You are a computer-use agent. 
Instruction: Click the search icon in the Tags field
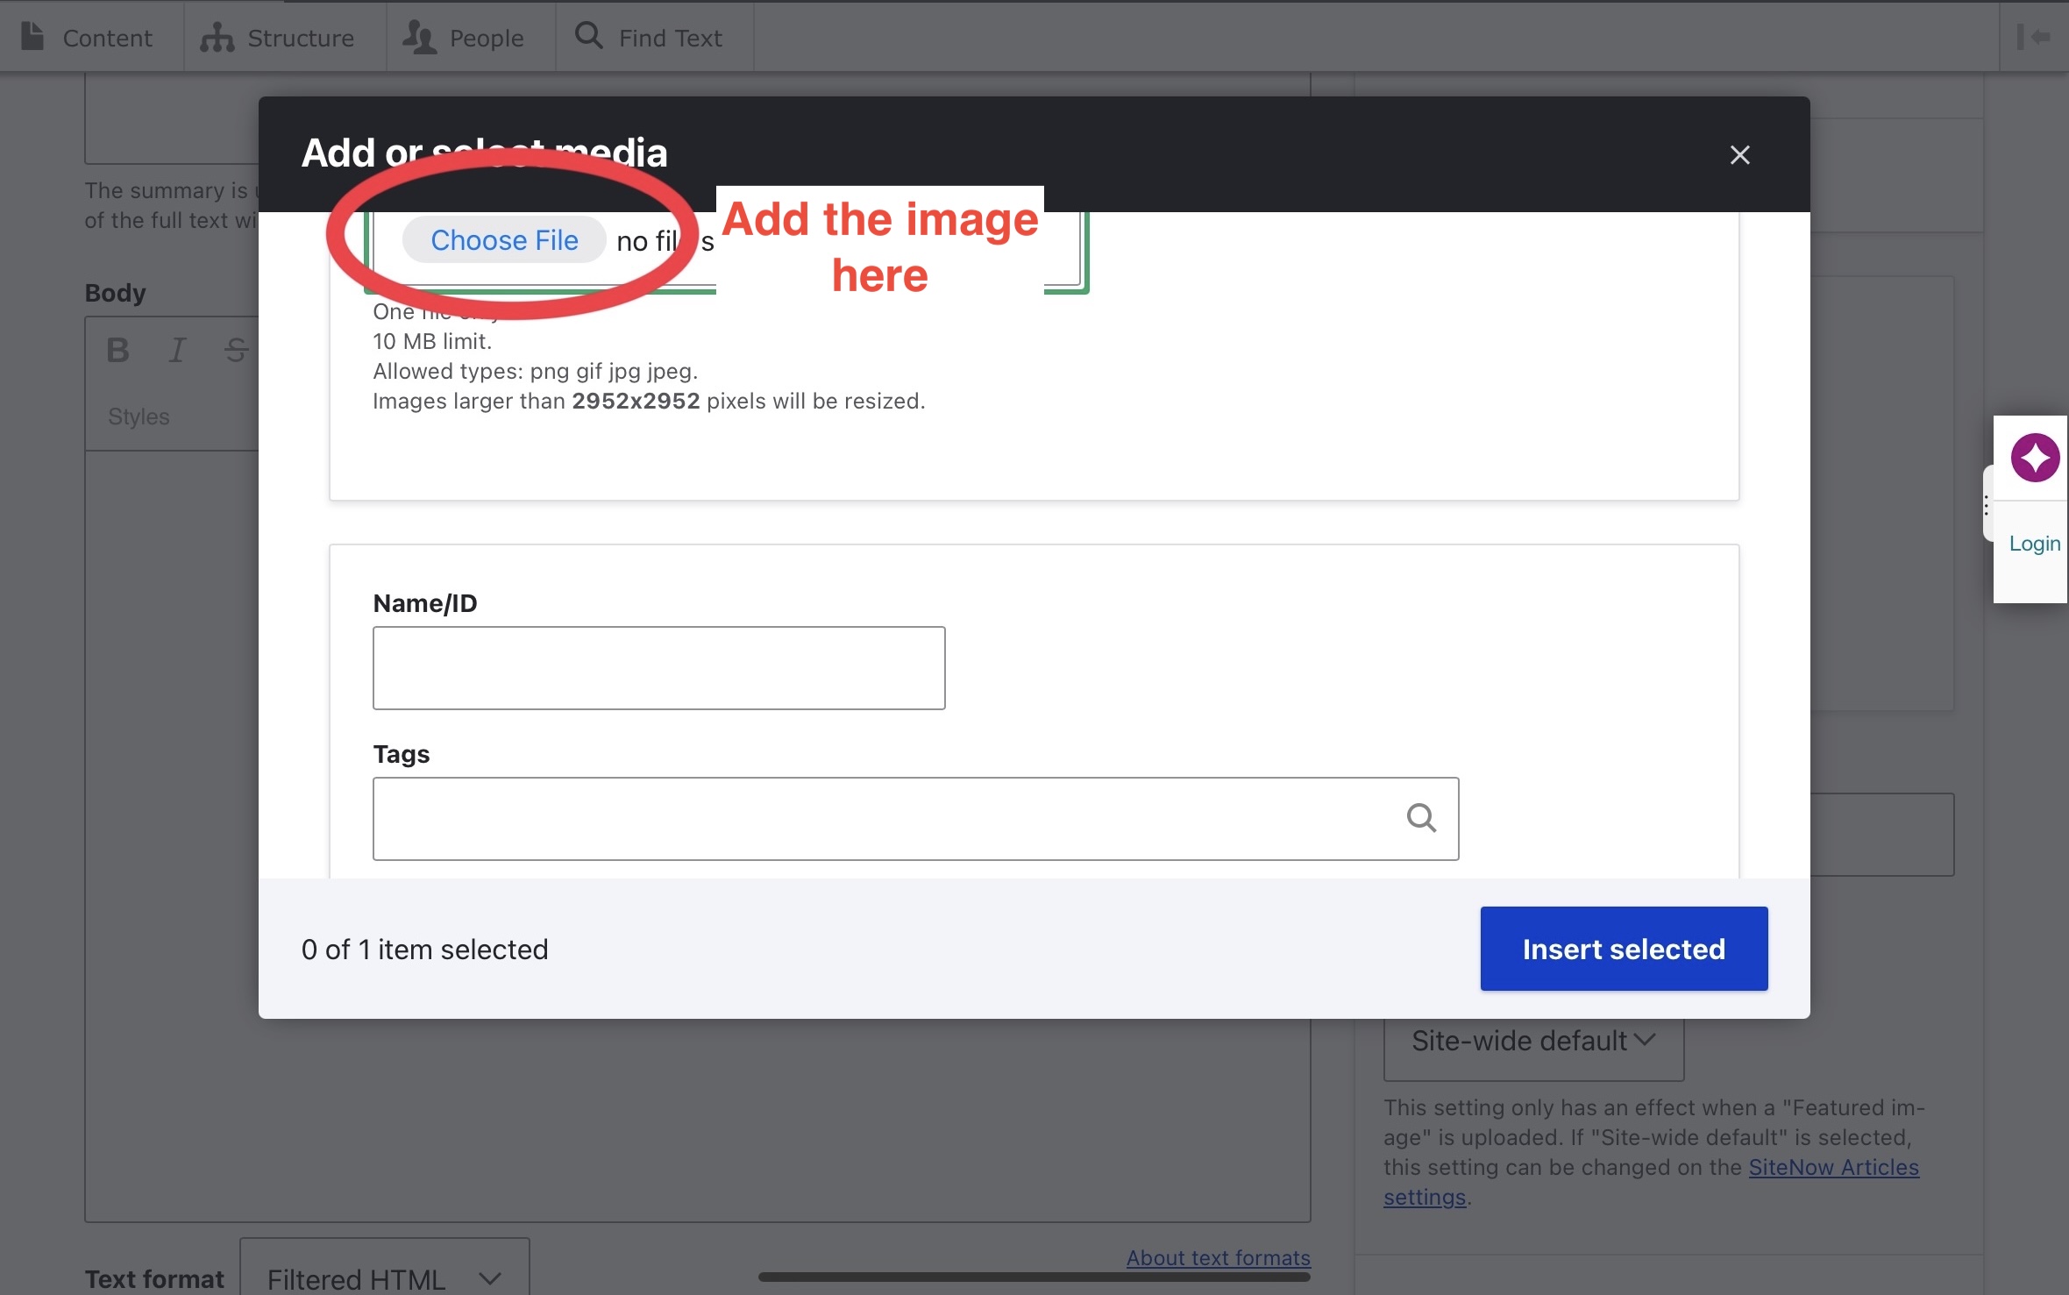[1422, 817]
